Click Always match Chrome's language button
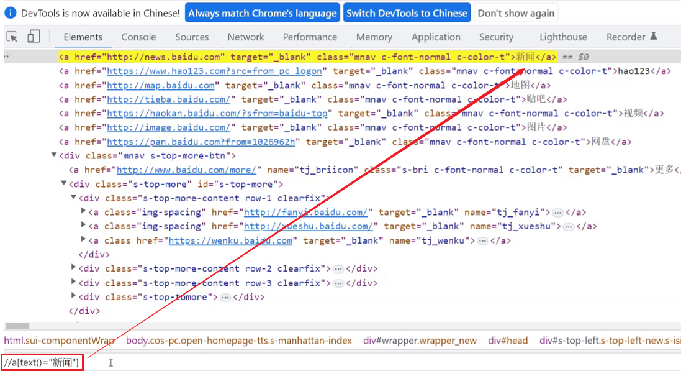Viewport: 681px width, 371px height. (263, 13)
